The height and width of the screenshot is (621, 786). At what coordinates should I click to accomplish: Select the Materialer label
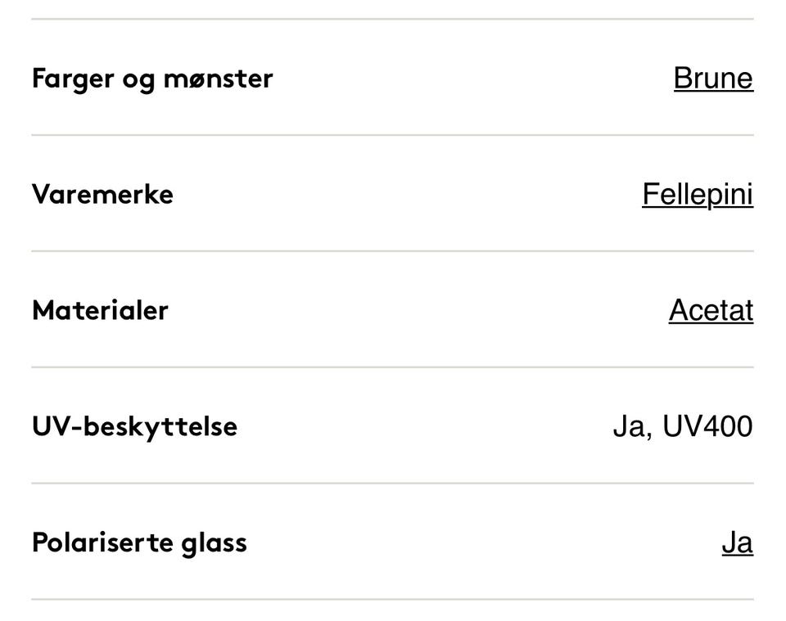(x=99, y=310)
